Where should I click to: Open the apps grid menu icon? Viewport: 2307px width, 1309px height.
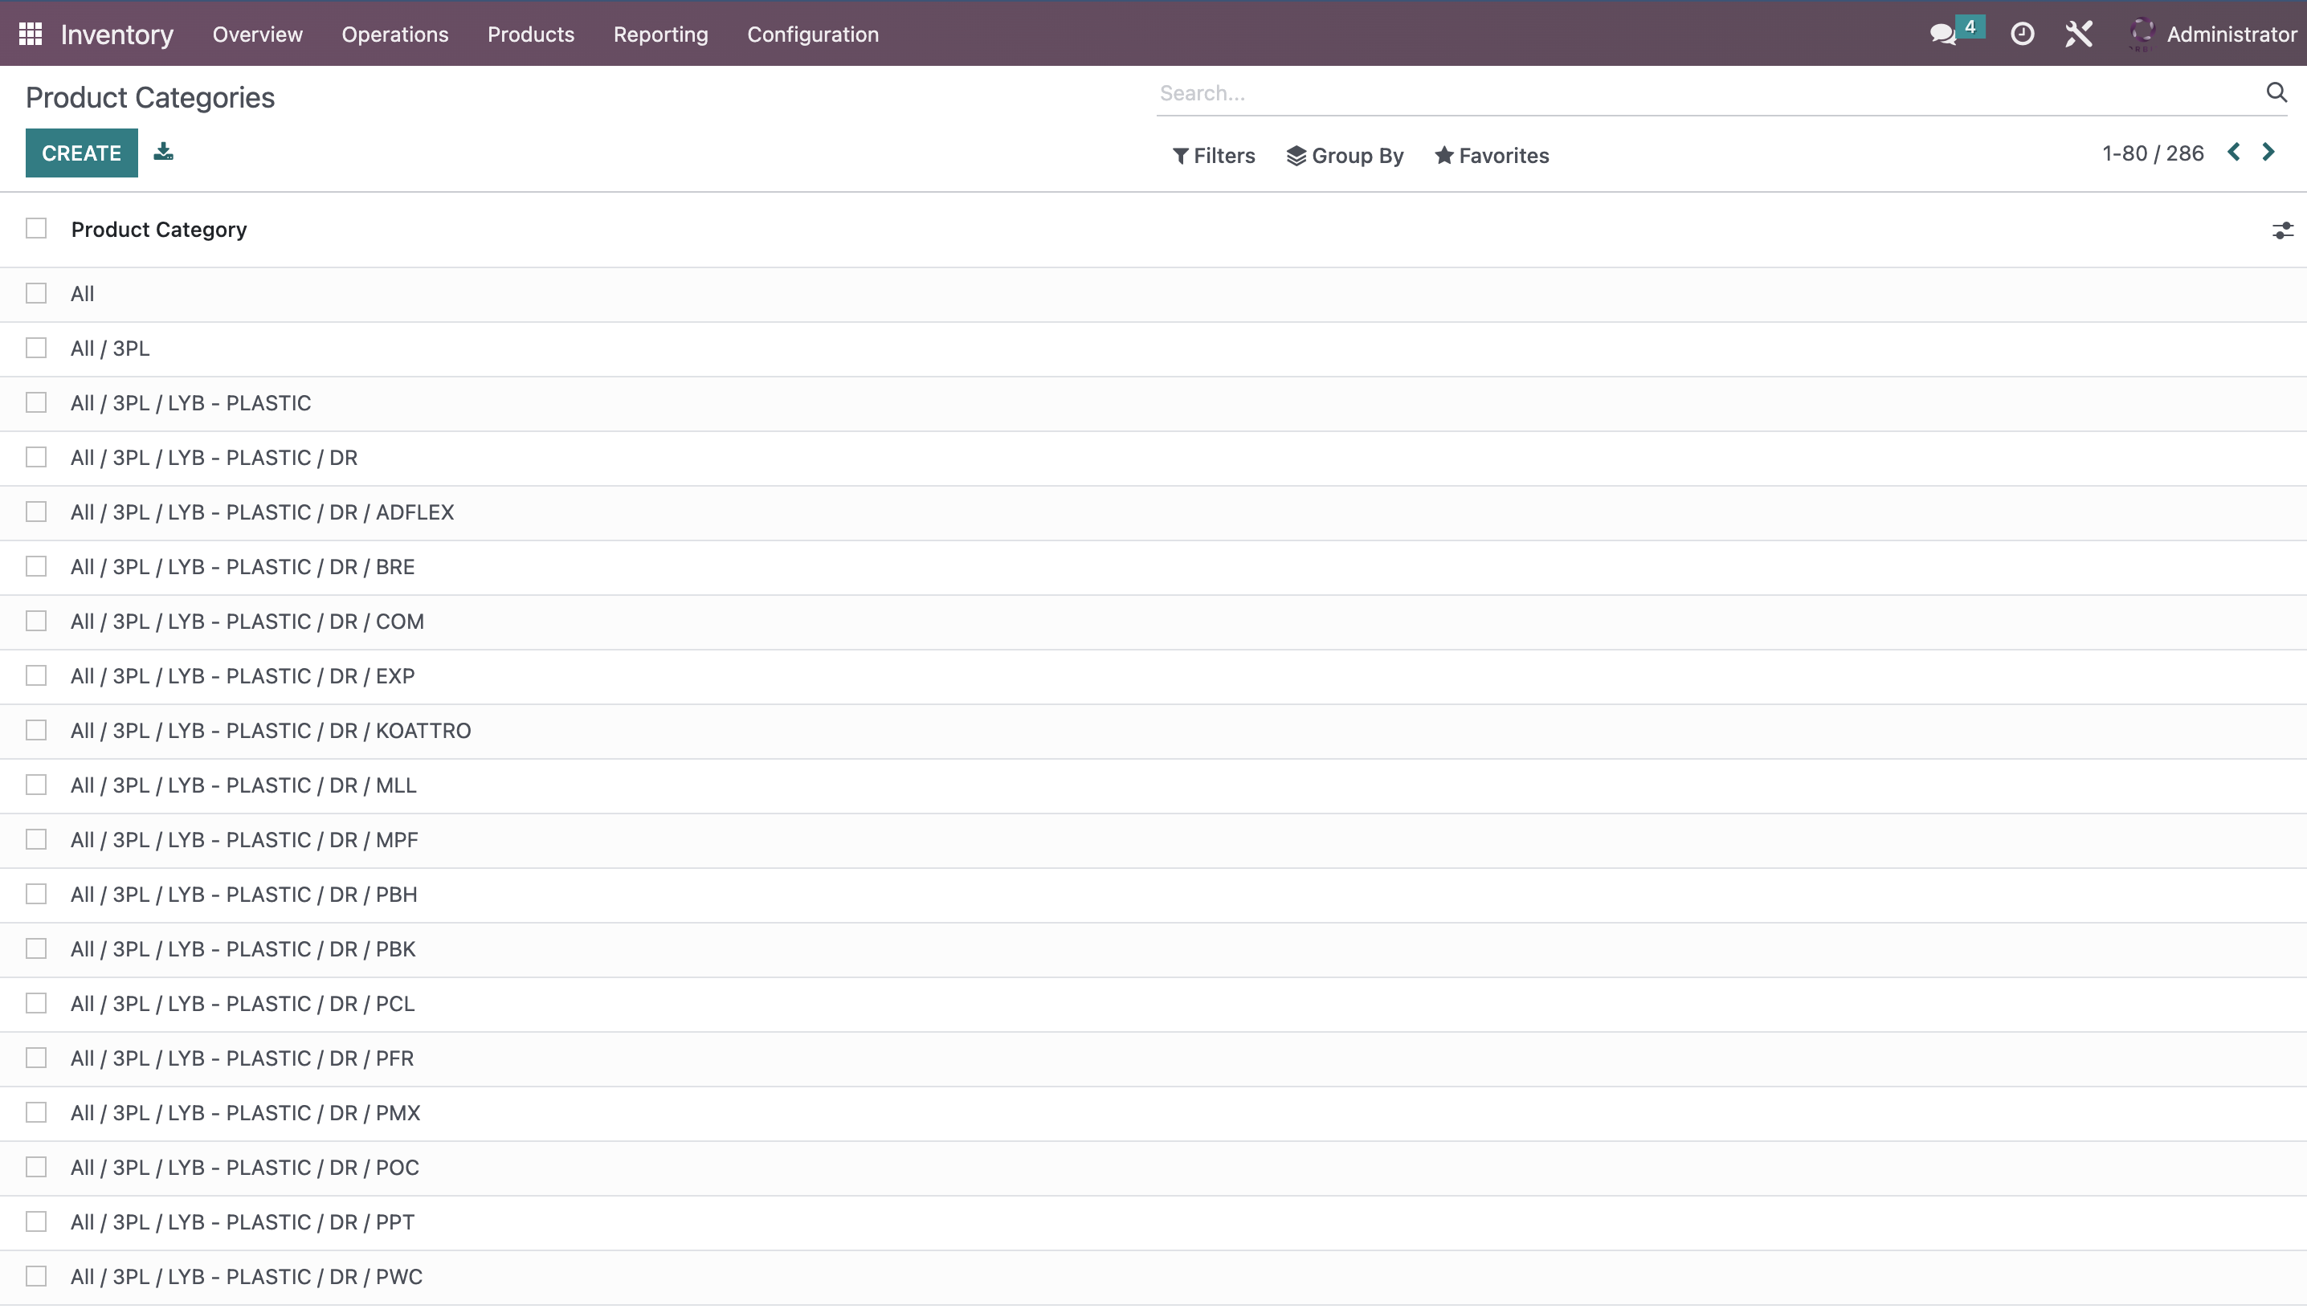[31, 35]
